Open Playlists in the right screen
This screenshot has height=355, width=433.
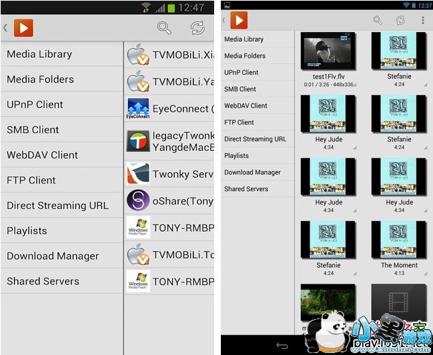(258, 155)
